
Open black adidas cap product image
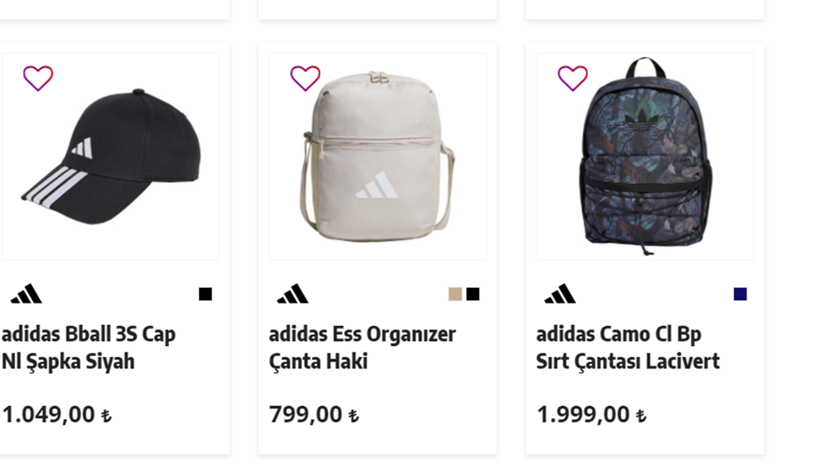[111, 156]
